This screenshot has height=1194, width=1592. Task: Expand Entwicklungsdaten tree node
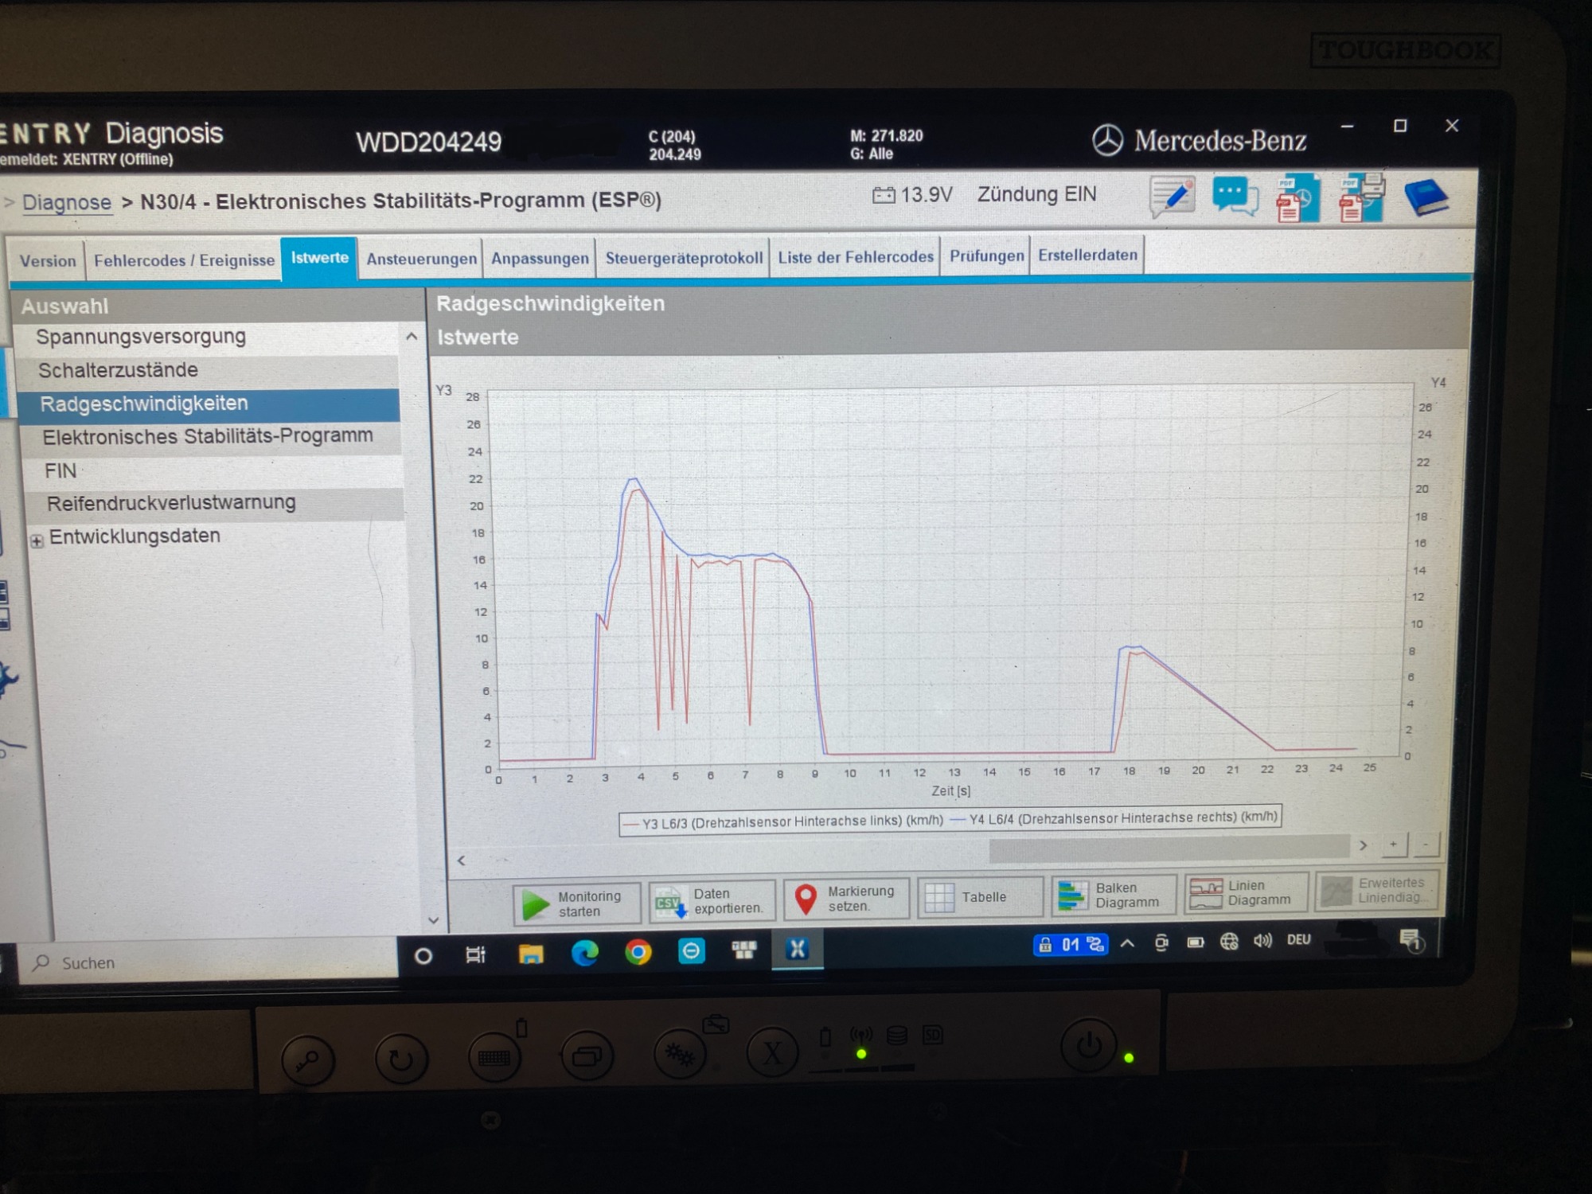coord(37,541)
